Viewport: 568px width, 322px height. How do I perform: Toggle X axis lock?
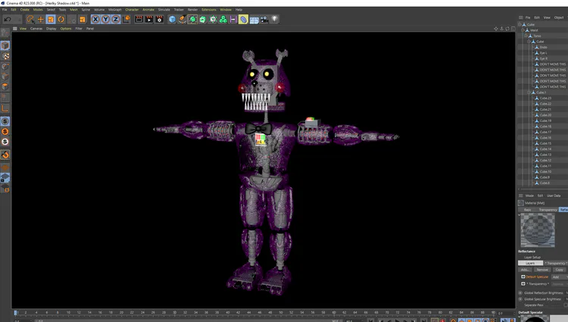pos(95,19)
